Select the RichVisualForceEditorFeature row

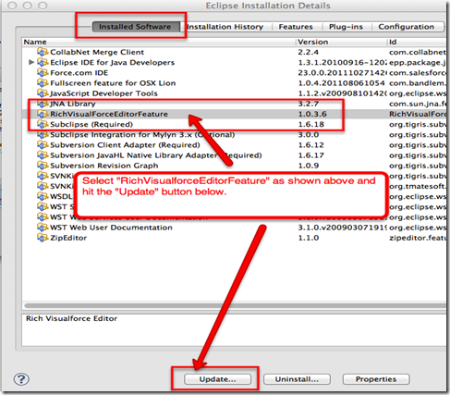coord(234,114)
